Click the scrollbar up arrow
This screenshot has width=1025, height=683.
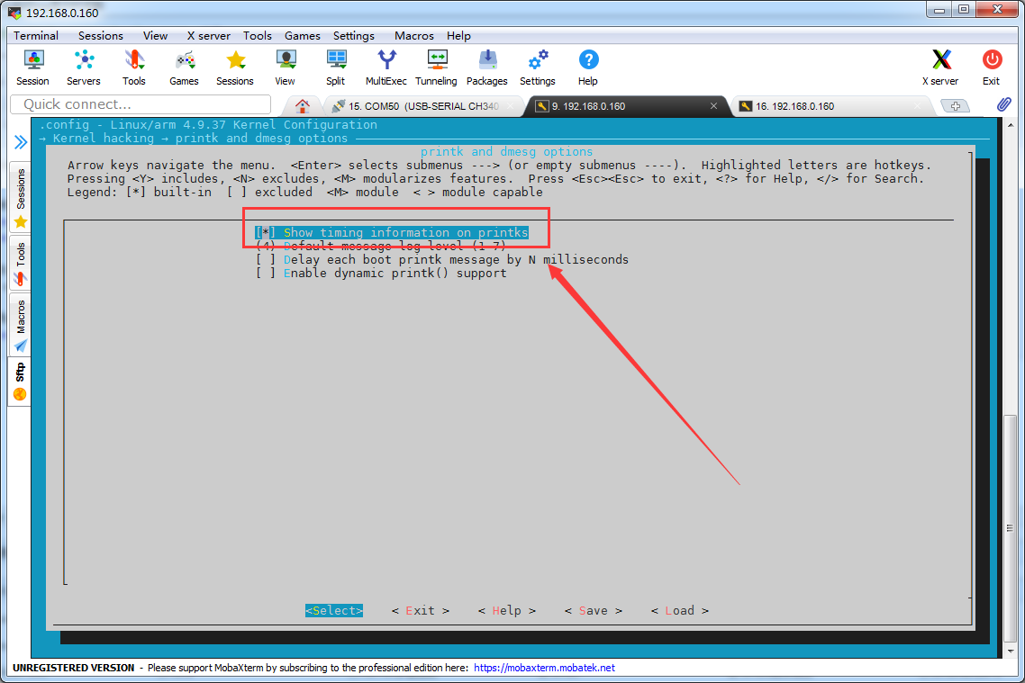tap(1011, 124)
